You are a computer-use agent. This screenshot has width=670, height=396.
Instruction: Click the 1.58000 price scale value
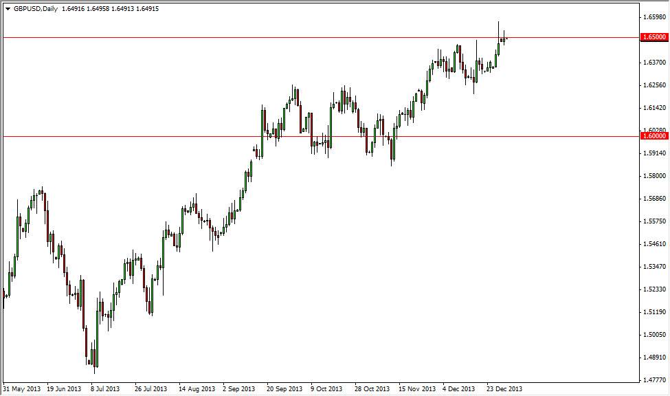coord(654,176)
